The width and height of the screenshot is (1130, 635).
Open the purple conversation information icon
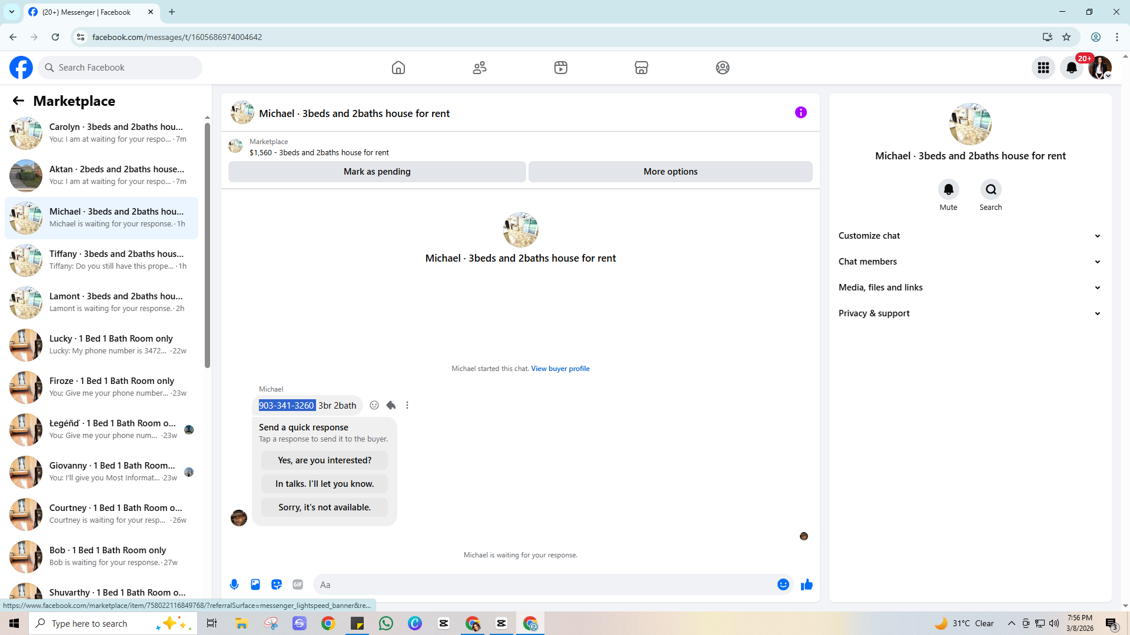pyautogui.click(x=800, y=112)
